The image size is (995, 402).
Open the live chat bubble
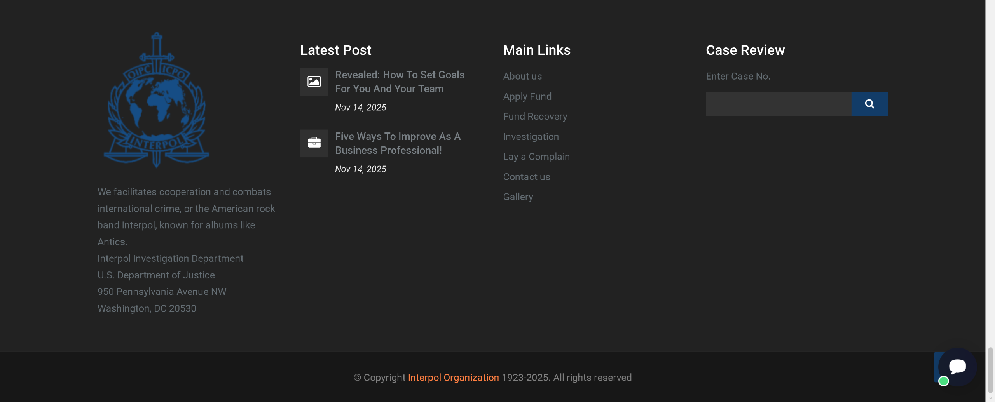(x=957, y=366)
